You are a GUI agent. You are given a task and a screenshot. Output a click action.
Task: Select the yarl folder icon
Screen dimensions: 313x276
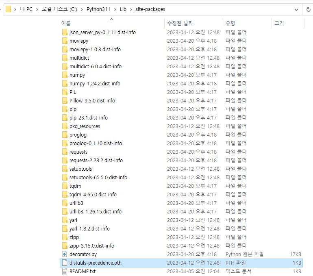point(65,220)
